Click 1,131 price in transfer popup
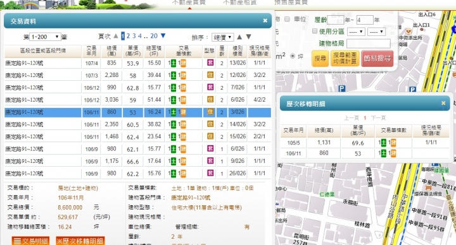This screenshot has width=456, height=245. point(324,142)
